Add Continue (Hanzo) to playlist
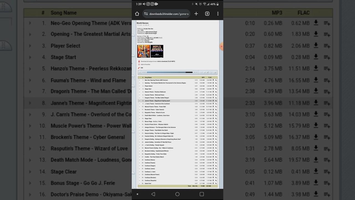 [x=216, y=160]
